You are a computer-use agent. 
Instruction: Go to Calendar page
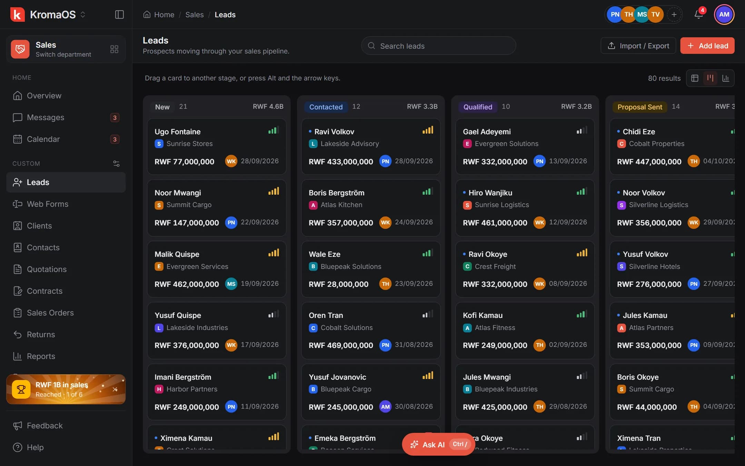(66, 139)
